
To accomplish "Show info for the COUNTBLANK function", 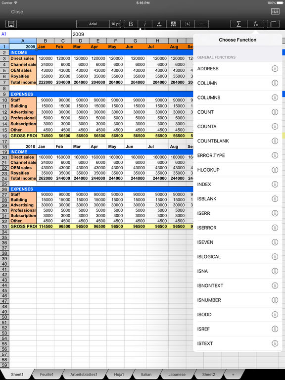I will (275, 141).
